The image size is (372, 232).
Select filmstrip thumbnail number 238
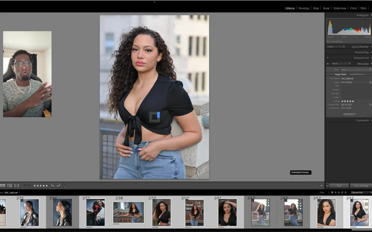click(128, 213)
